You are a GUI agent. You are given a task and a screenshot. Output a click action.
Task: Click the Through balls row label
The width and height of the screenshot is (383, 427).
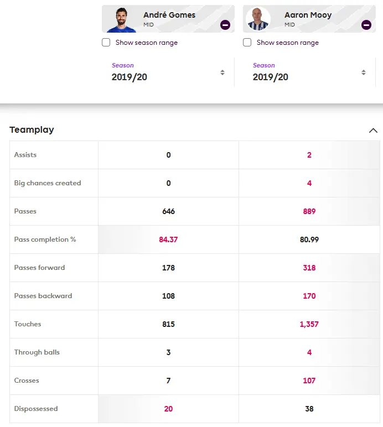point(37,352)
